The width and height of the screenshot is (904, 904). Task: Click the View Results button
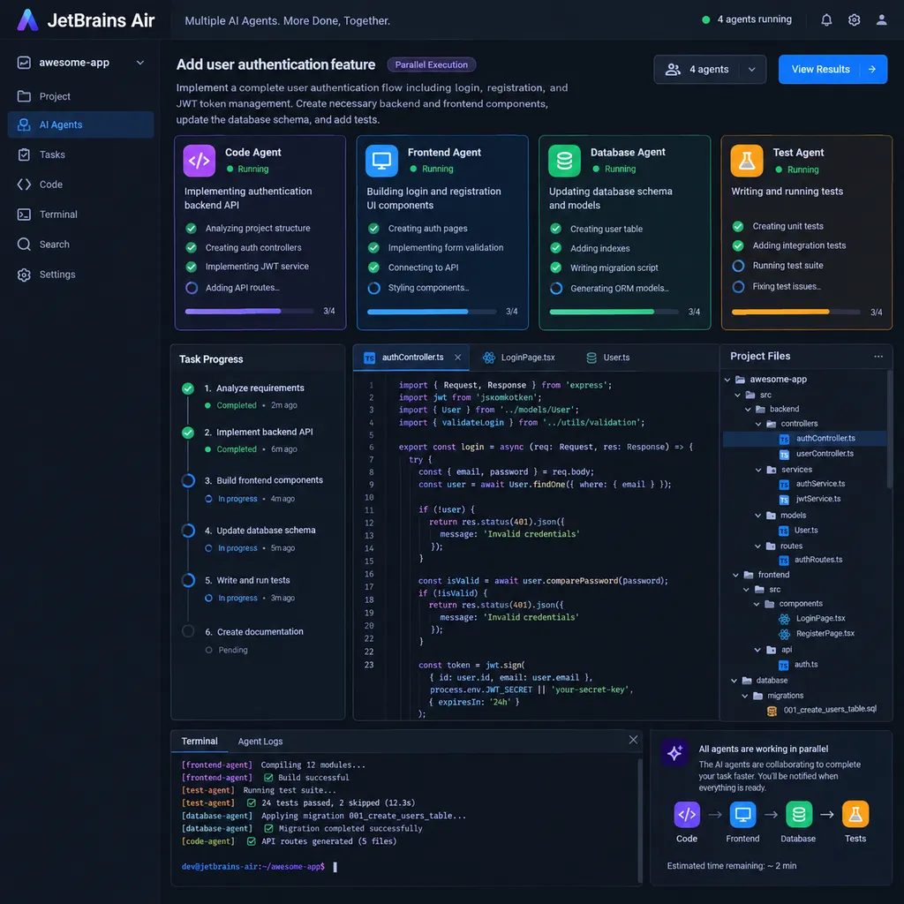click(x=832, y=69)
